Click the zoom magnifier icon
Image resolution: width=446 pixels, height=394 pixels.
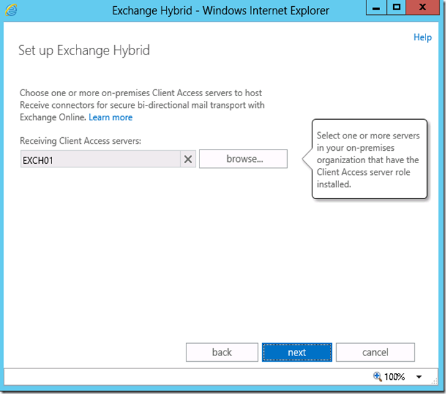pos(377,377)
